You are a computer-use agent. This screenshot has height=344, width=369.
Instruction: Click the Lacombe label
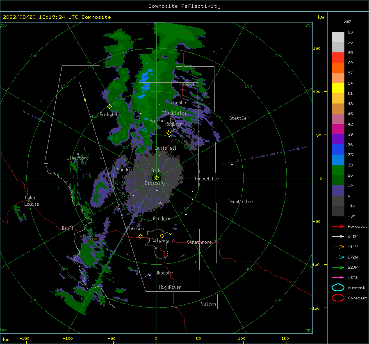(x=177, y=103)
